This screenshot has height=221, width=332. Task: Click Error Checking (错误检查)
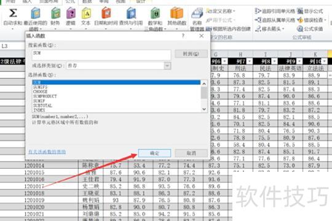coord(311,20)
